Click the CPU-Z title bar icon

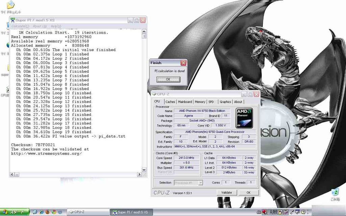pos(154,94)
